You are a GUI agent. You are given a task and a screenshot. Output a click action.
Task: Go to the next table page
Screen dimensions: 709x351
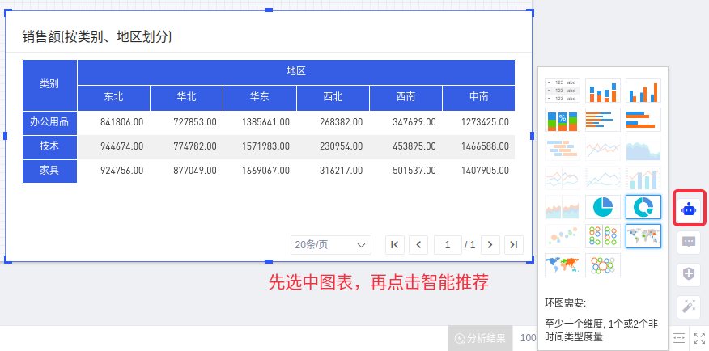(x=490, y=244)
